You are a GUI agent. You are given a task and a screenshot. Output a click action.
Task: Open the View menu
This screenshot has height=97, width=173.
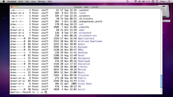point(34,1)
